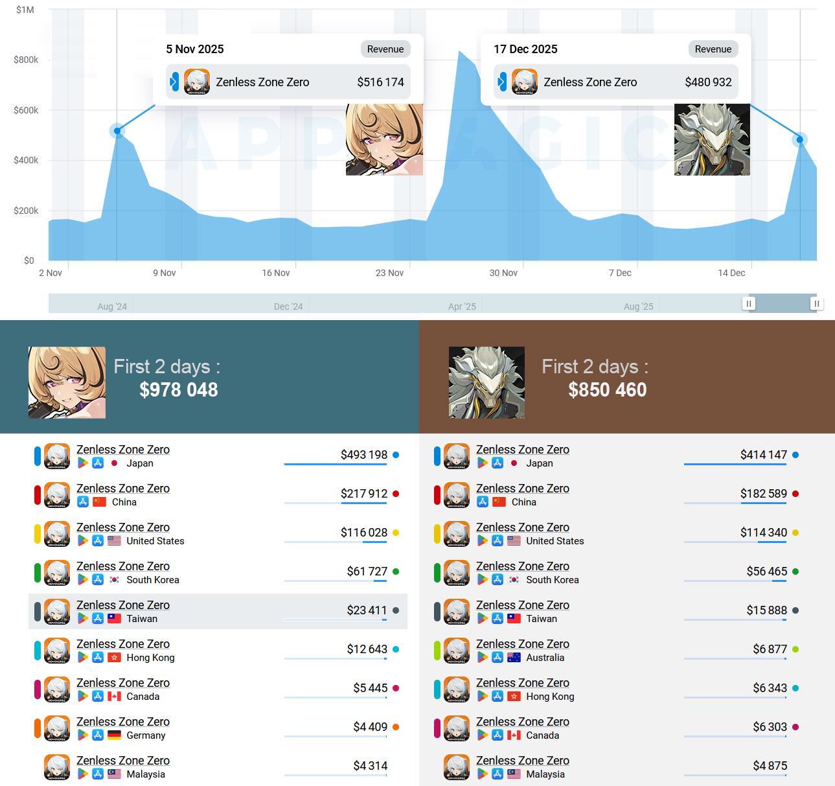Open the armored character portrait beside the $850 460 total
Screen dimensions: 835x786
coord(486,382)
